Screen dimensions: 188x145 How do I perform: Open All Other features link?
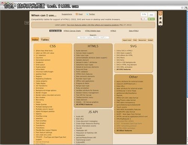pyautogui.click(x=124, y=131)
